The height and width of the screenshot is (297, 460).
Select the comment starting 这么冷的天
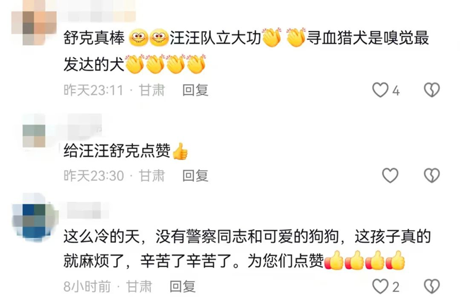247,249
